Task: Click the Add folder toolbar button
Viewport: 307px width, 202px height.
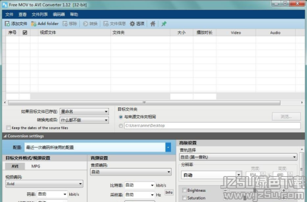Action: pos(45,24)
